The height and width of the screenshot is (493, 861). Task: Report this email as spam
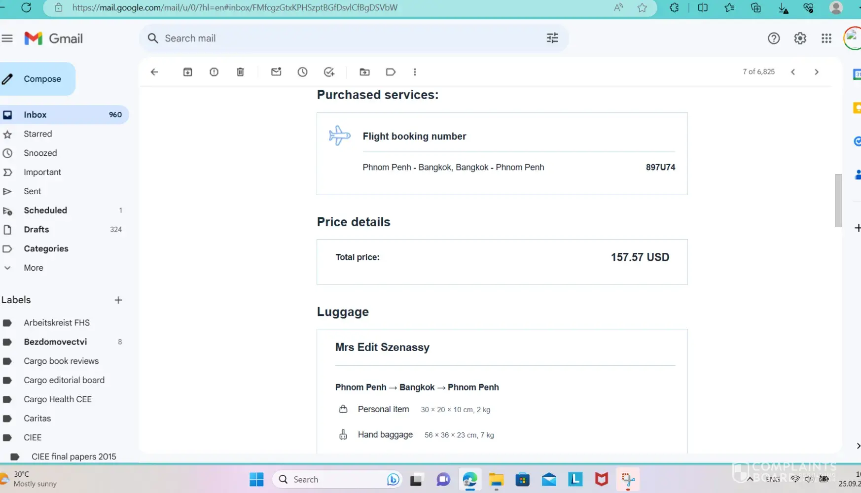(x=214, y=72)
